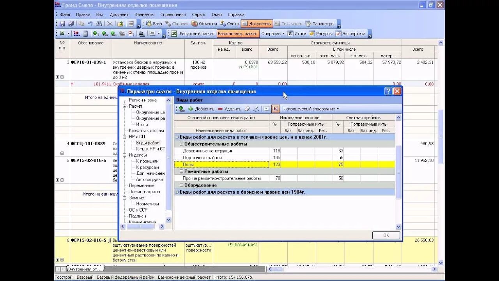
Task: Collapse Оборудование group
Action: pyautogui.click(x=181, y=185)
